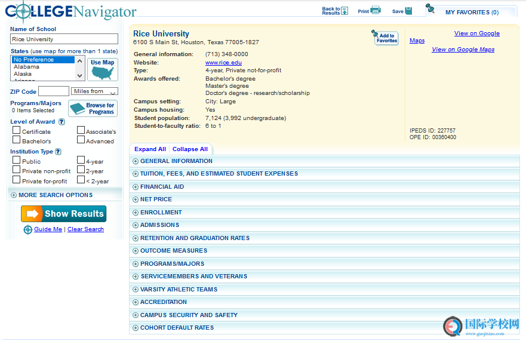Screen dimensions: 526x341
Task: Expand Retention and Graduation Rates
Action: click(x=324, y=238)
